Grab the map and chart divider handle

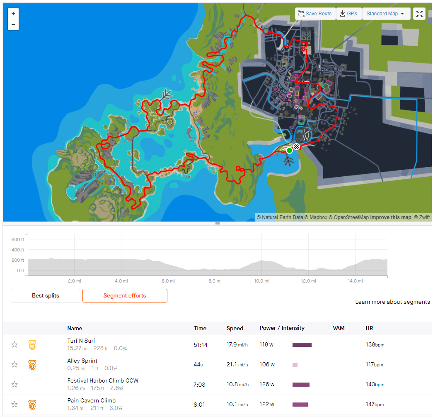(217, 223)
